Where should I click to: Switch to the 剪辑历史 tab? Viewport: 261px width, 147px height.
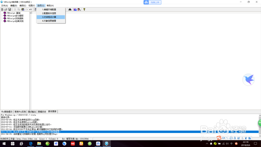42,112
